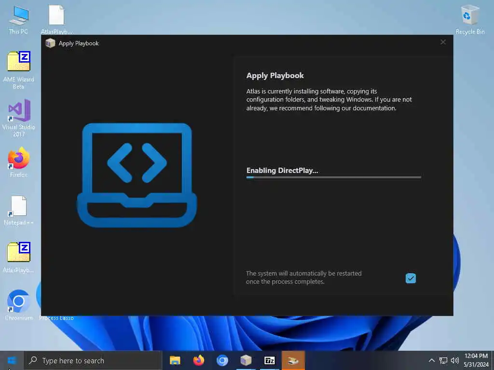Open Firefox from the taskbar
This screenshot has width=494, height=370.
point(198,360)
